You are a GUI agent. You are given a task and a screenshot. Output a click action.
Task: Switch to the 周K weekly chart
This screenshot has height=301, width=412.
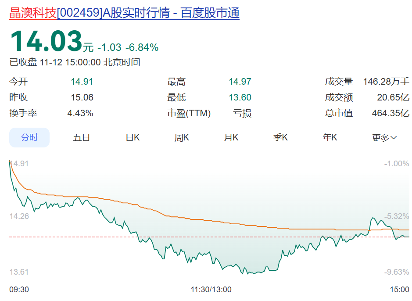tap(182, 138)
